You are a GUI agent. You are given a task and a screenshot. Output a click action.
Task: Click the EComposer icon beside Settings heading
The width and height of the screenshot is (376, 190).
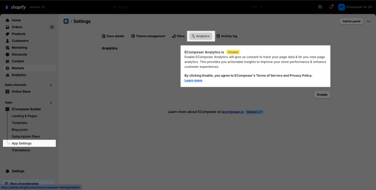66,21
